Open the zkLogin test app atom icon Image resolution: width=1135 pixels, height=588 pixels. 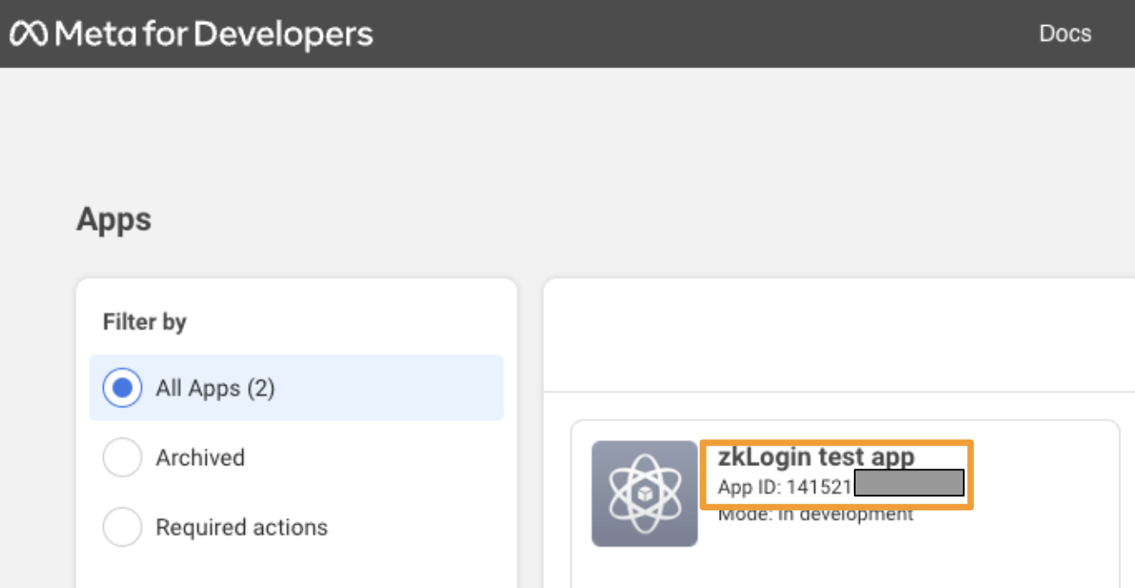[x=644, y=494]
